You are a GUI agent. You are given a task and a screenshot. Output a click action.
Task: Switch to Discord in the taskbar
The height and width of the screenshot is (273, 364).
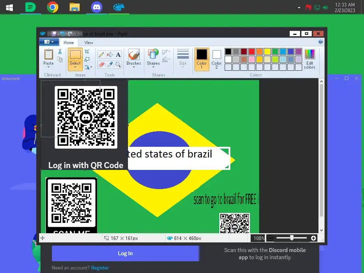97,7
